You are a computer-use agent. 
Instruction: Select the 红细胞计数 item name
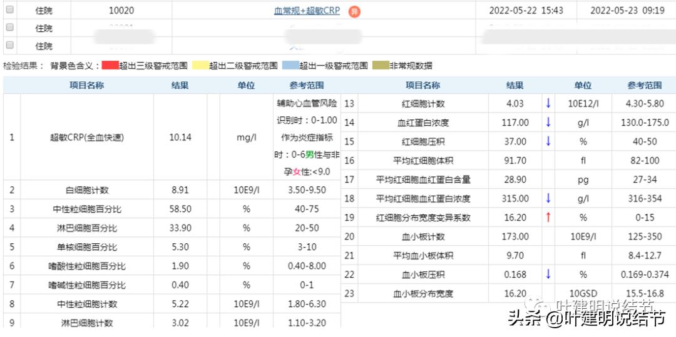coord(423,104)
